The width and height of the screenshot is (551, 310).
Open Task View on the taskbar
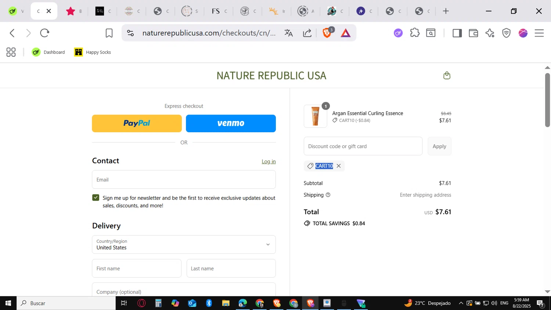pos(124,303)
